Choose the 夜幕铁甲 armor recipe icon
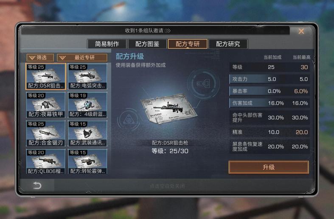Image resolution: width=334 pixels, height=219 pixels. tap(45, 105)
